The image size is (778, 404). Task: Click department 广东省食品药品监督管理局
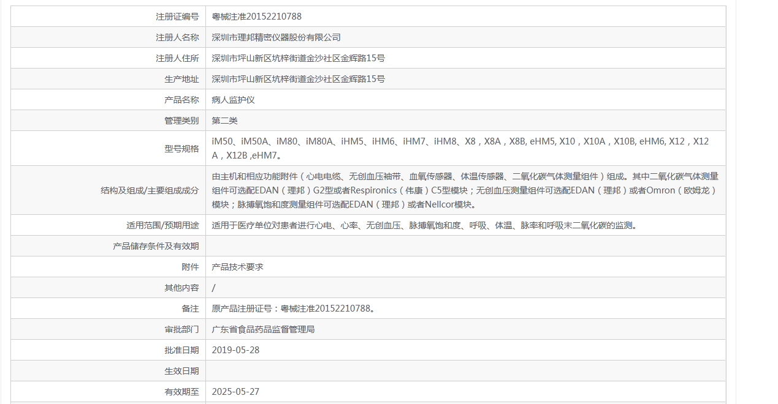pyautogui.click(x=263, y=329)
